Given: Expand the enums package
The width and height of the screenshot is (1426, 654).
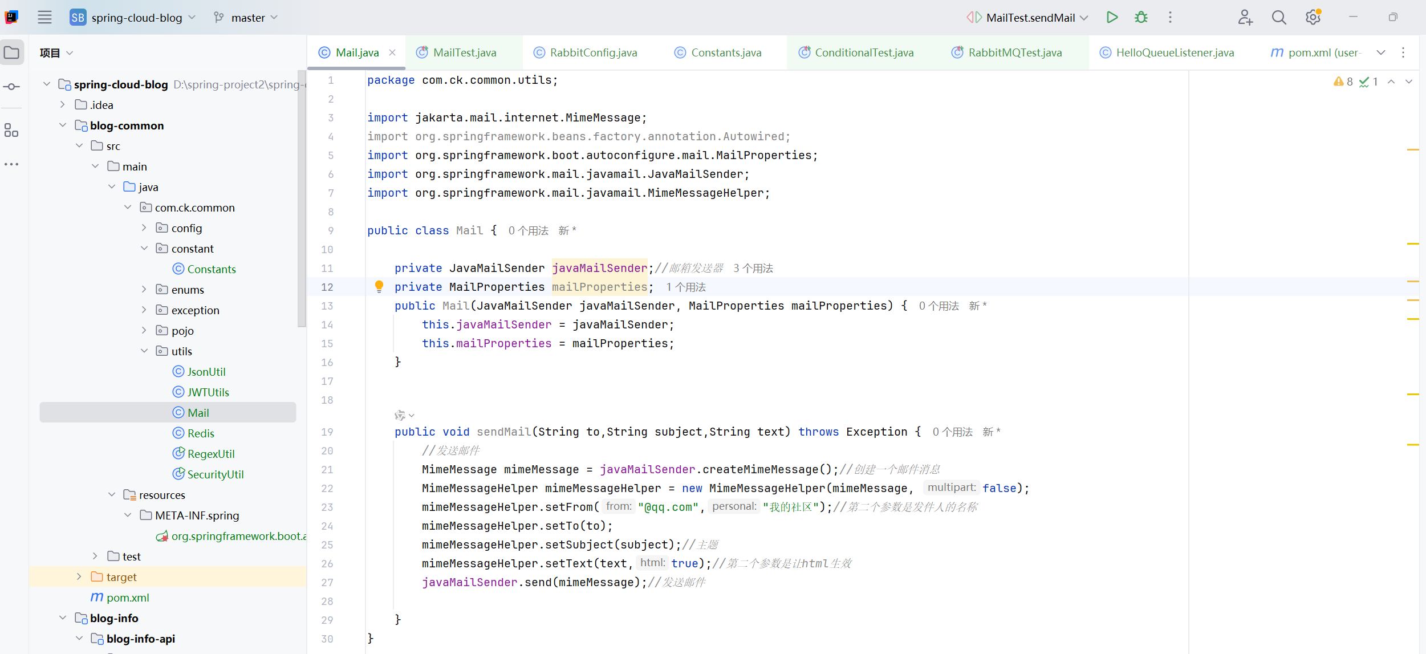Looking at the screenshot, I should point(144,290).
